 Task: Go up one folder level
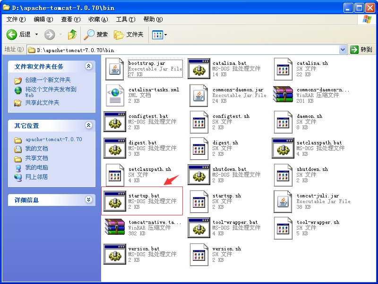[x=72, y=35]
